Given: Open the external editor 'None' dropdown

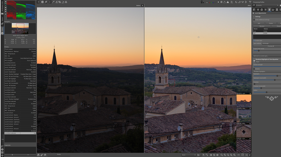Looking at the screenshot, I should 189,155.
